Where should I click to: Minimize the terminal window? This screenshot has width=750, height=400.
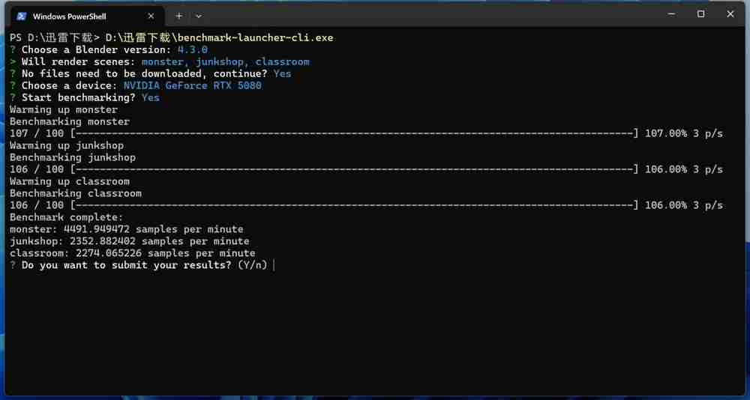[670, 14]
